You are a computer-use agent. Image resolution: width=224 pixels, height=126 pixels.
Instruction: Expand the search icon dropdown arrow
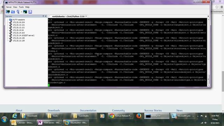(21, 12)
